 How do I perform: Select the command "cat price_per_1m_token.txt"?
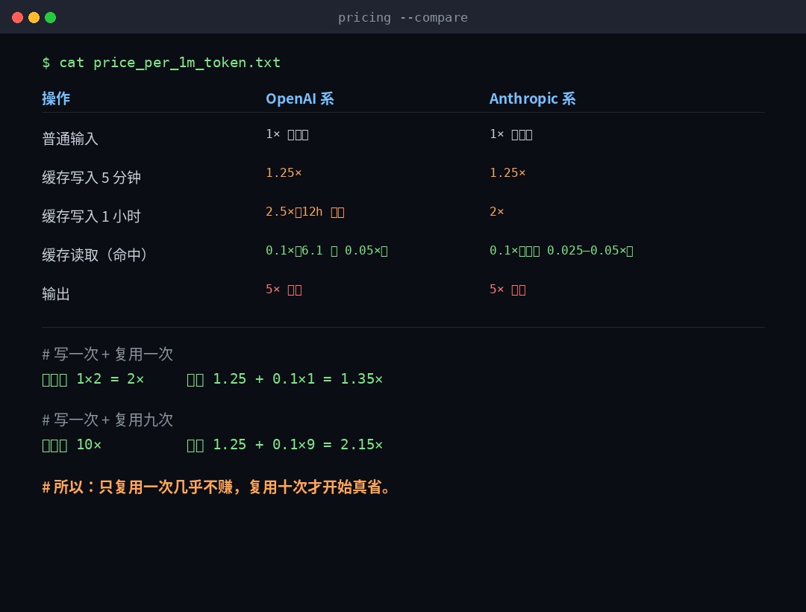(x=169, y=63)
